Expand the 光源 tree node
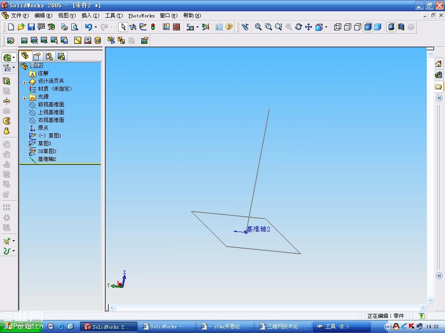445x333 pixels. coord(24,98)
